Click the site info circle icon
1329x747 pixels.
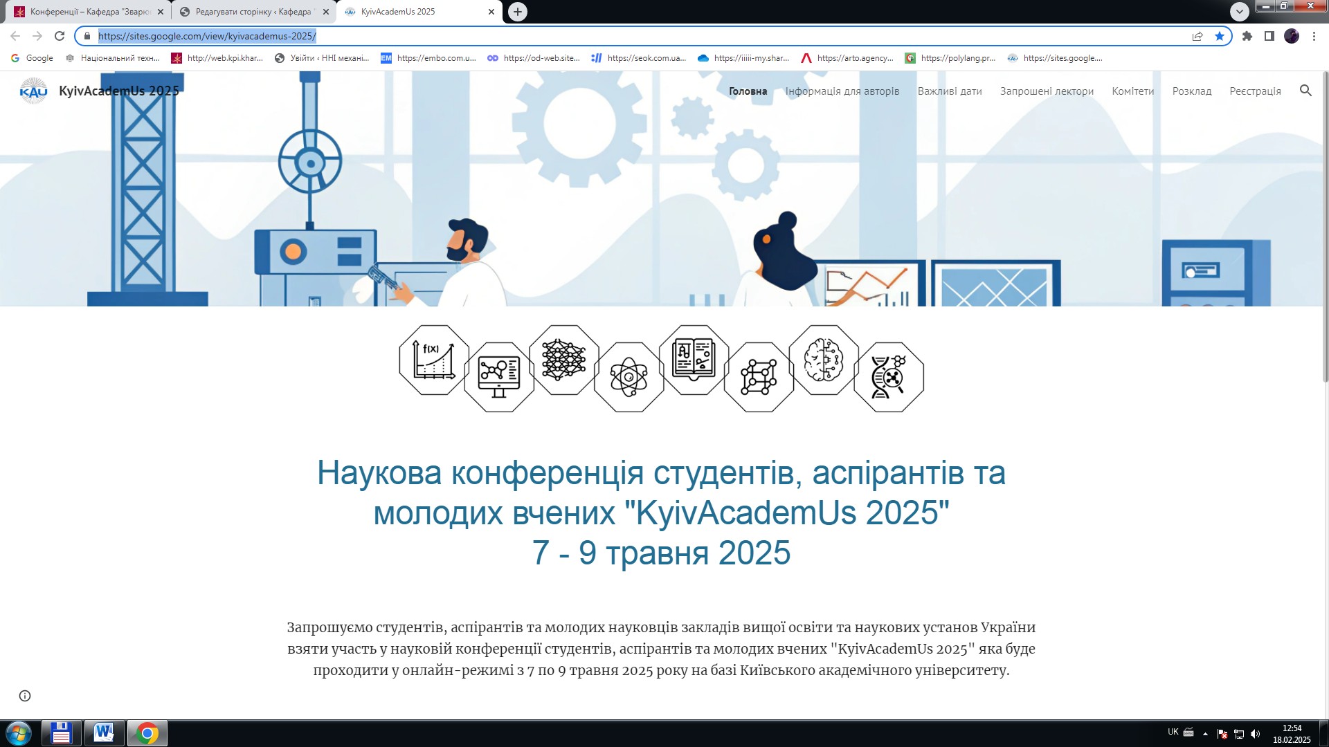pyautogui.click(x=25, y=696)
